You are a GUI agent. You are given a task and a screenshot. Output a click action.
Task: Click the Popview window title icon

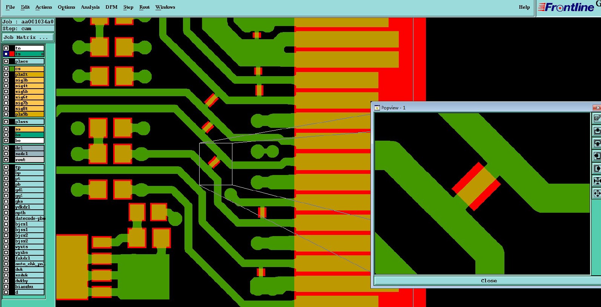(377, 108)
